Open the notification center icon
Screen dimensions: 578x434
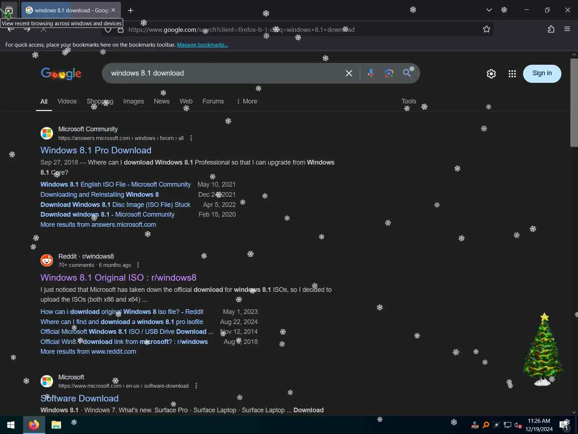click(x=564, y=426)
